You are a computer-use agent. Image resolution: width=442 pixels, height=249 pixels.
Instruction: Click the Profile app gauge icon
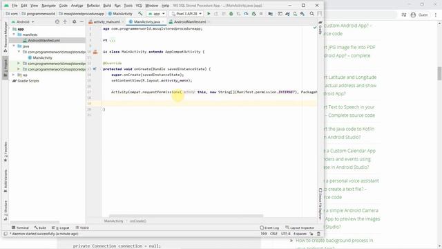click(246, 14)
